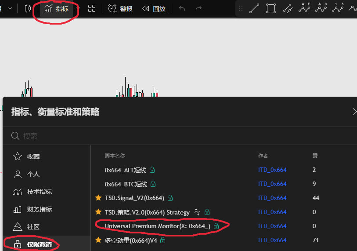
Task: Add Universal Premium Monitor script
Action: click(158, 226)
